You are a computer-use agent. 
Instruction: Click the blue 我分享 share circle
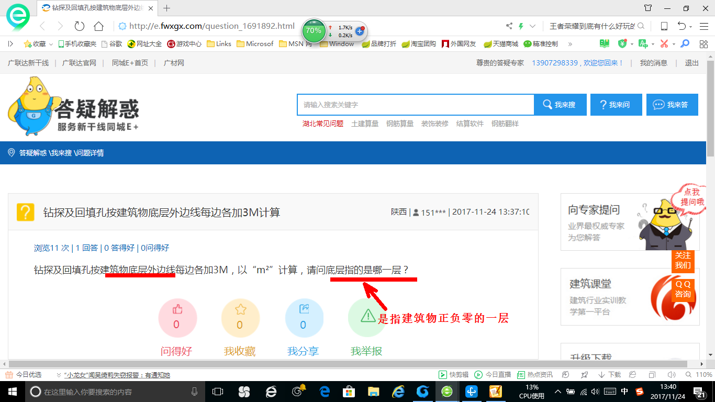[x=304, y=318]
